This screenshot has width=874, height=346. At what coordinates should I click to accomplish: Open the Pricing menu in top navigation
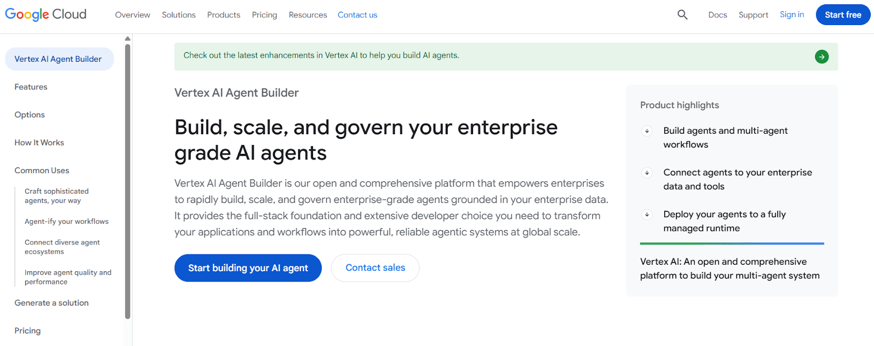pyautogui.click(x=264, y=15)
